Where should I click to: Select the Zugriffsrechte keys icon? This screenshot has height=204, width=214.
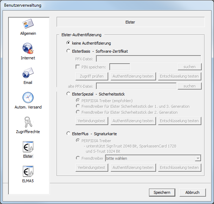[x=28, y=122]
